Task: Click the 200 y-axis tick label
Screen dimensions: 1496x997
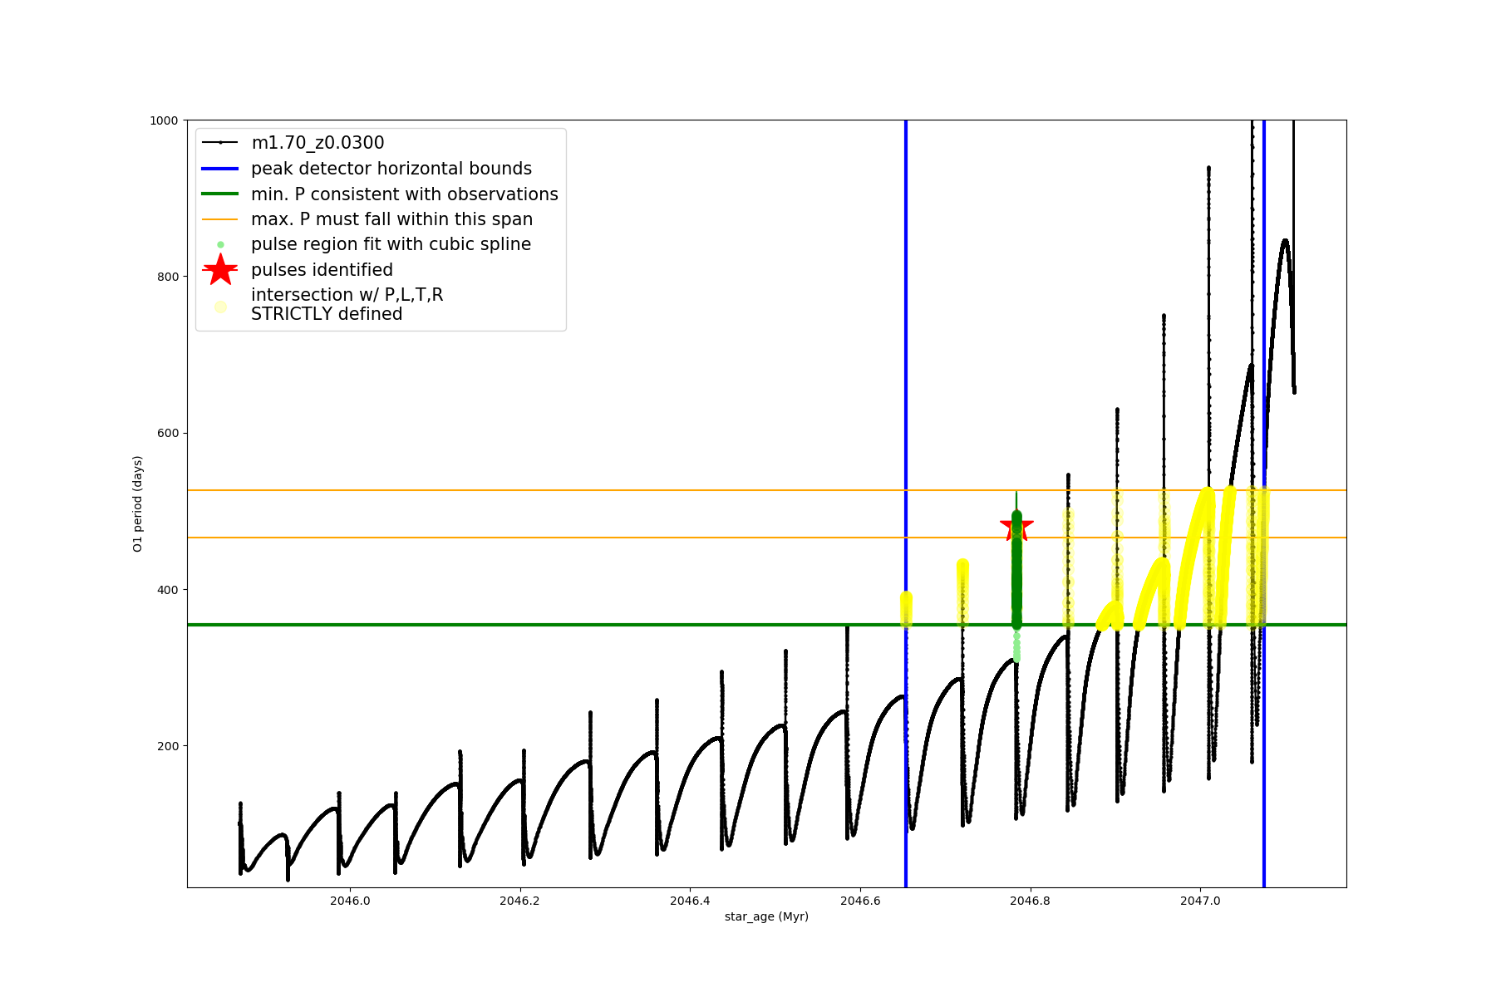Action: [167, 746]
